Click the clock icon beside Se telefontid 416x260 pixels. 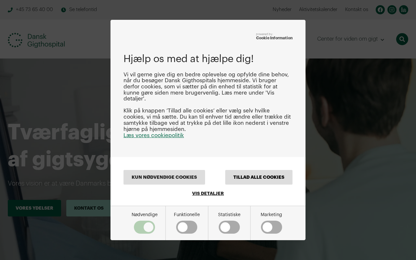point(63,10)
